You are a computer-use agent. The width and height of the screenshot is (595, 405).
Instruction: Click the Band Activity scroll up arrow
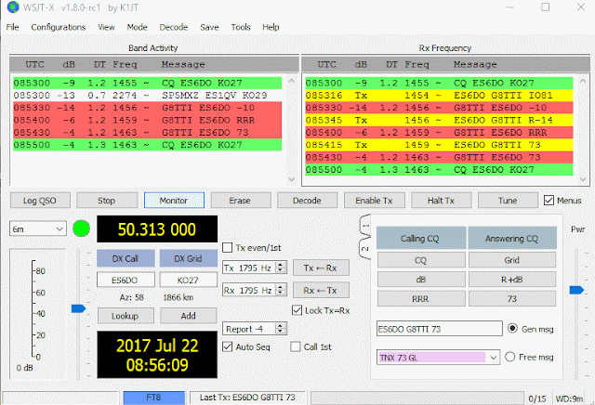291,81
